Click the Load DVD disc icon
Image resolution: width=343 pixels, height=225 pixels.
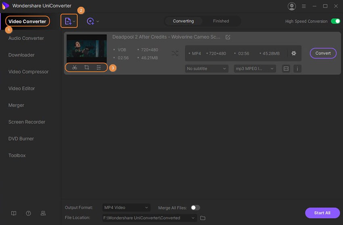pyautogui.click(x=90, y=21)
